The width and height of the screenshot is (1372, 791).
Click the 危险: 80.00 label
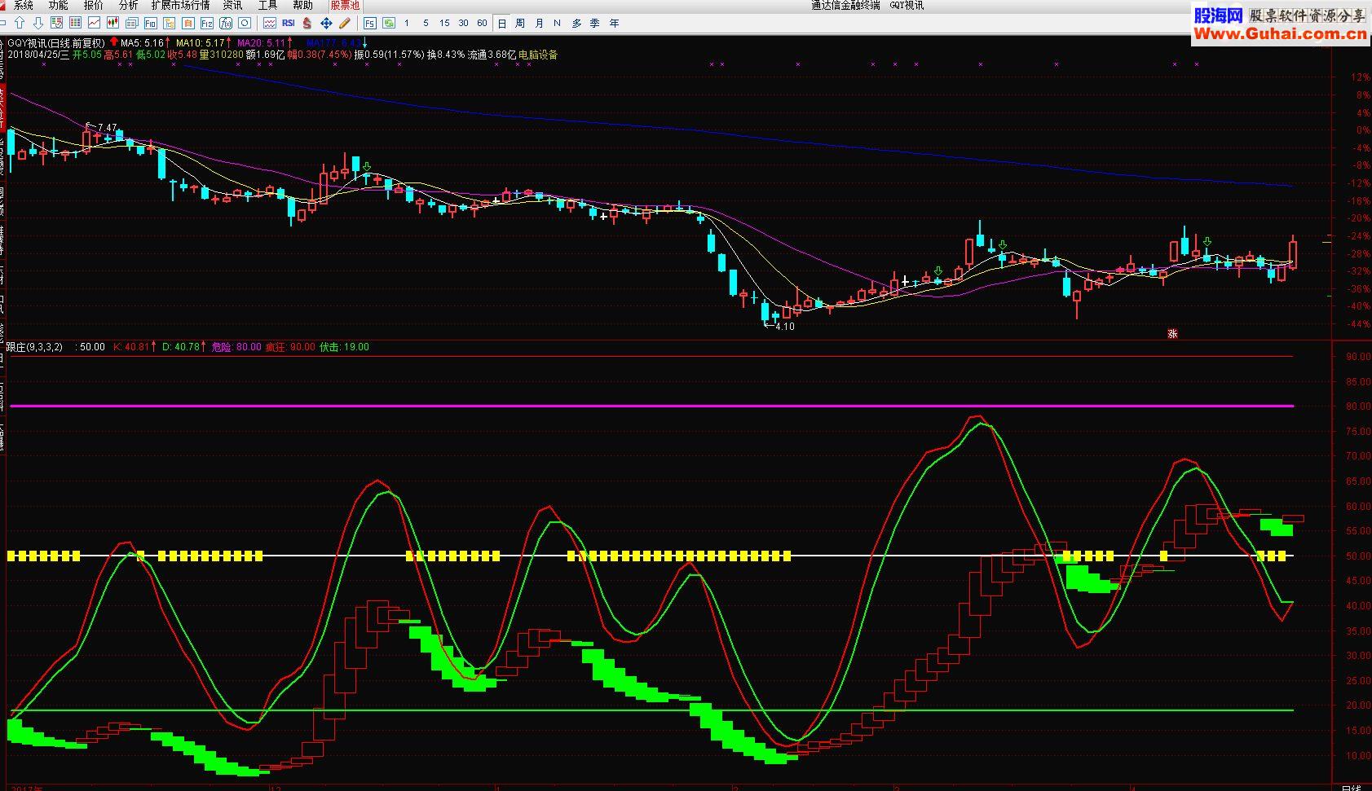point(236,347)
